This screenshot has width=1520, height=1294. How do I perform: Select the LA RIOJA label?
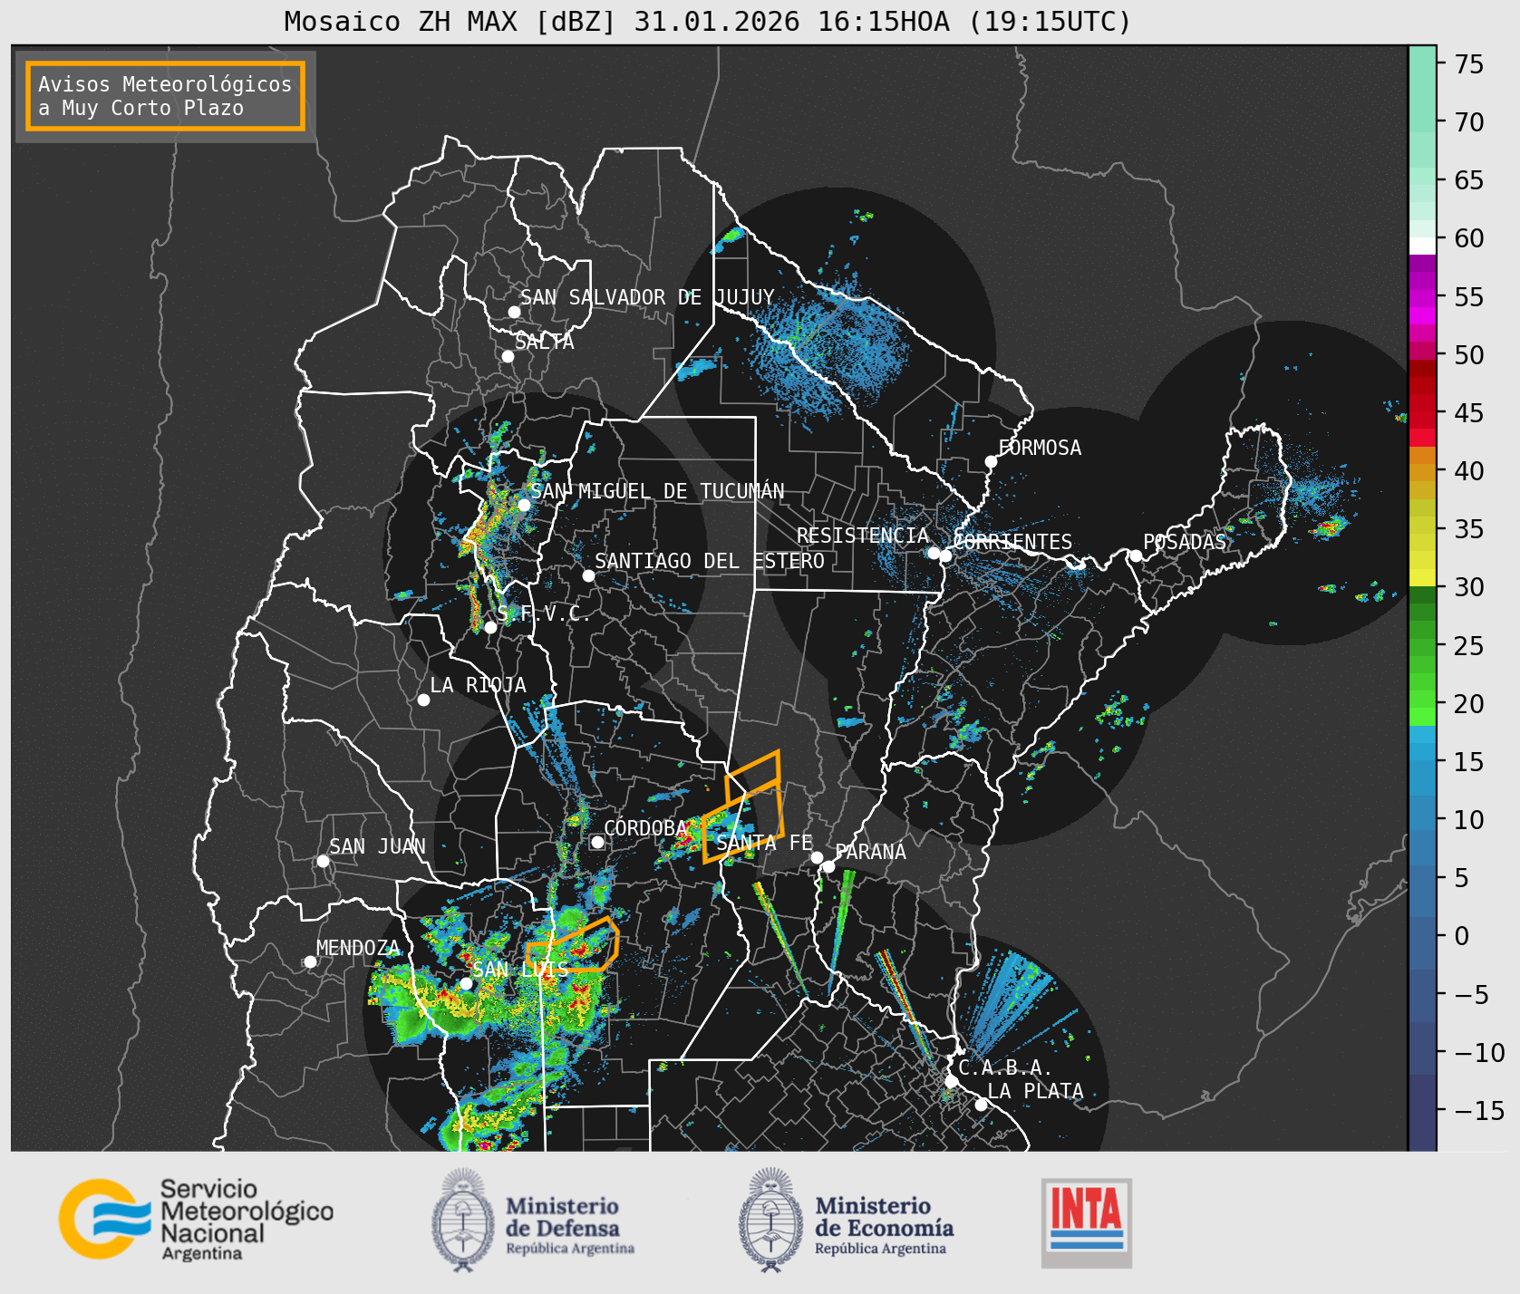tap(478, 685)
